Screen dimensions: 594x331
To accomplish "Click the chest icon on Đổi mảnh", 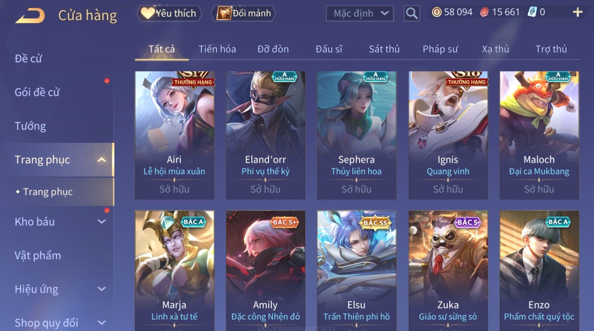I will [223, 13].
